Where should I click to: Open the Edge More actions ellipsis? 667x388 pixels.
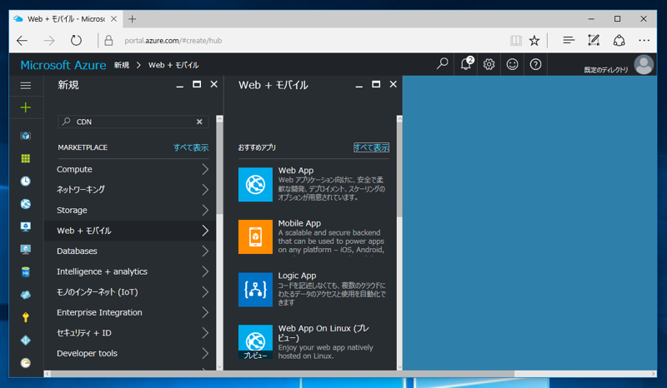644,40
